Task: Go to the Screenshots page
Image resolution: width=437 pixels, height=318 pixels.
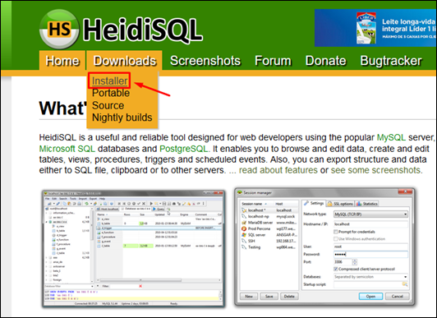Action: point(205,61)
